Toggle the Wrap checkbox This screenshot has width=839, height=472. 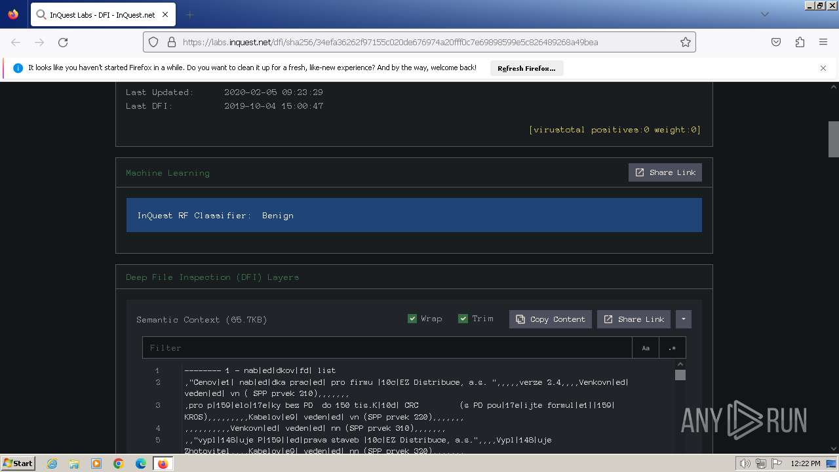tap(412, 319)
